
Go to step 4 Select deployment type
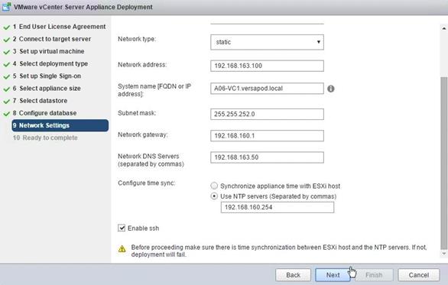(x=50, y=63)
